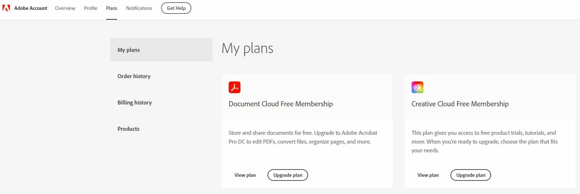Screen dimensions: 580x194
Task: Open the Notifications tab
Action: (x=139, y=8)
